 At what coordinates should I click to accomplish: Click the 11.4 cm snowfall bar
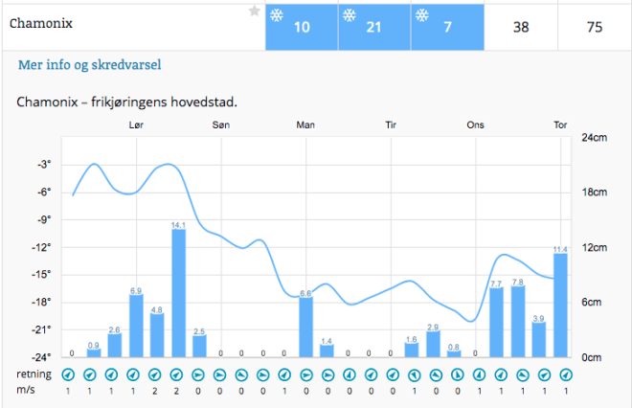(x=560, y=306)
